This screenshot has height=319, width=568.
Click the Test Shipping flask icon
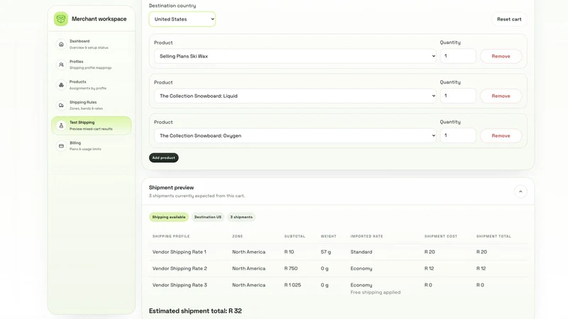click(x=61, y=125)
